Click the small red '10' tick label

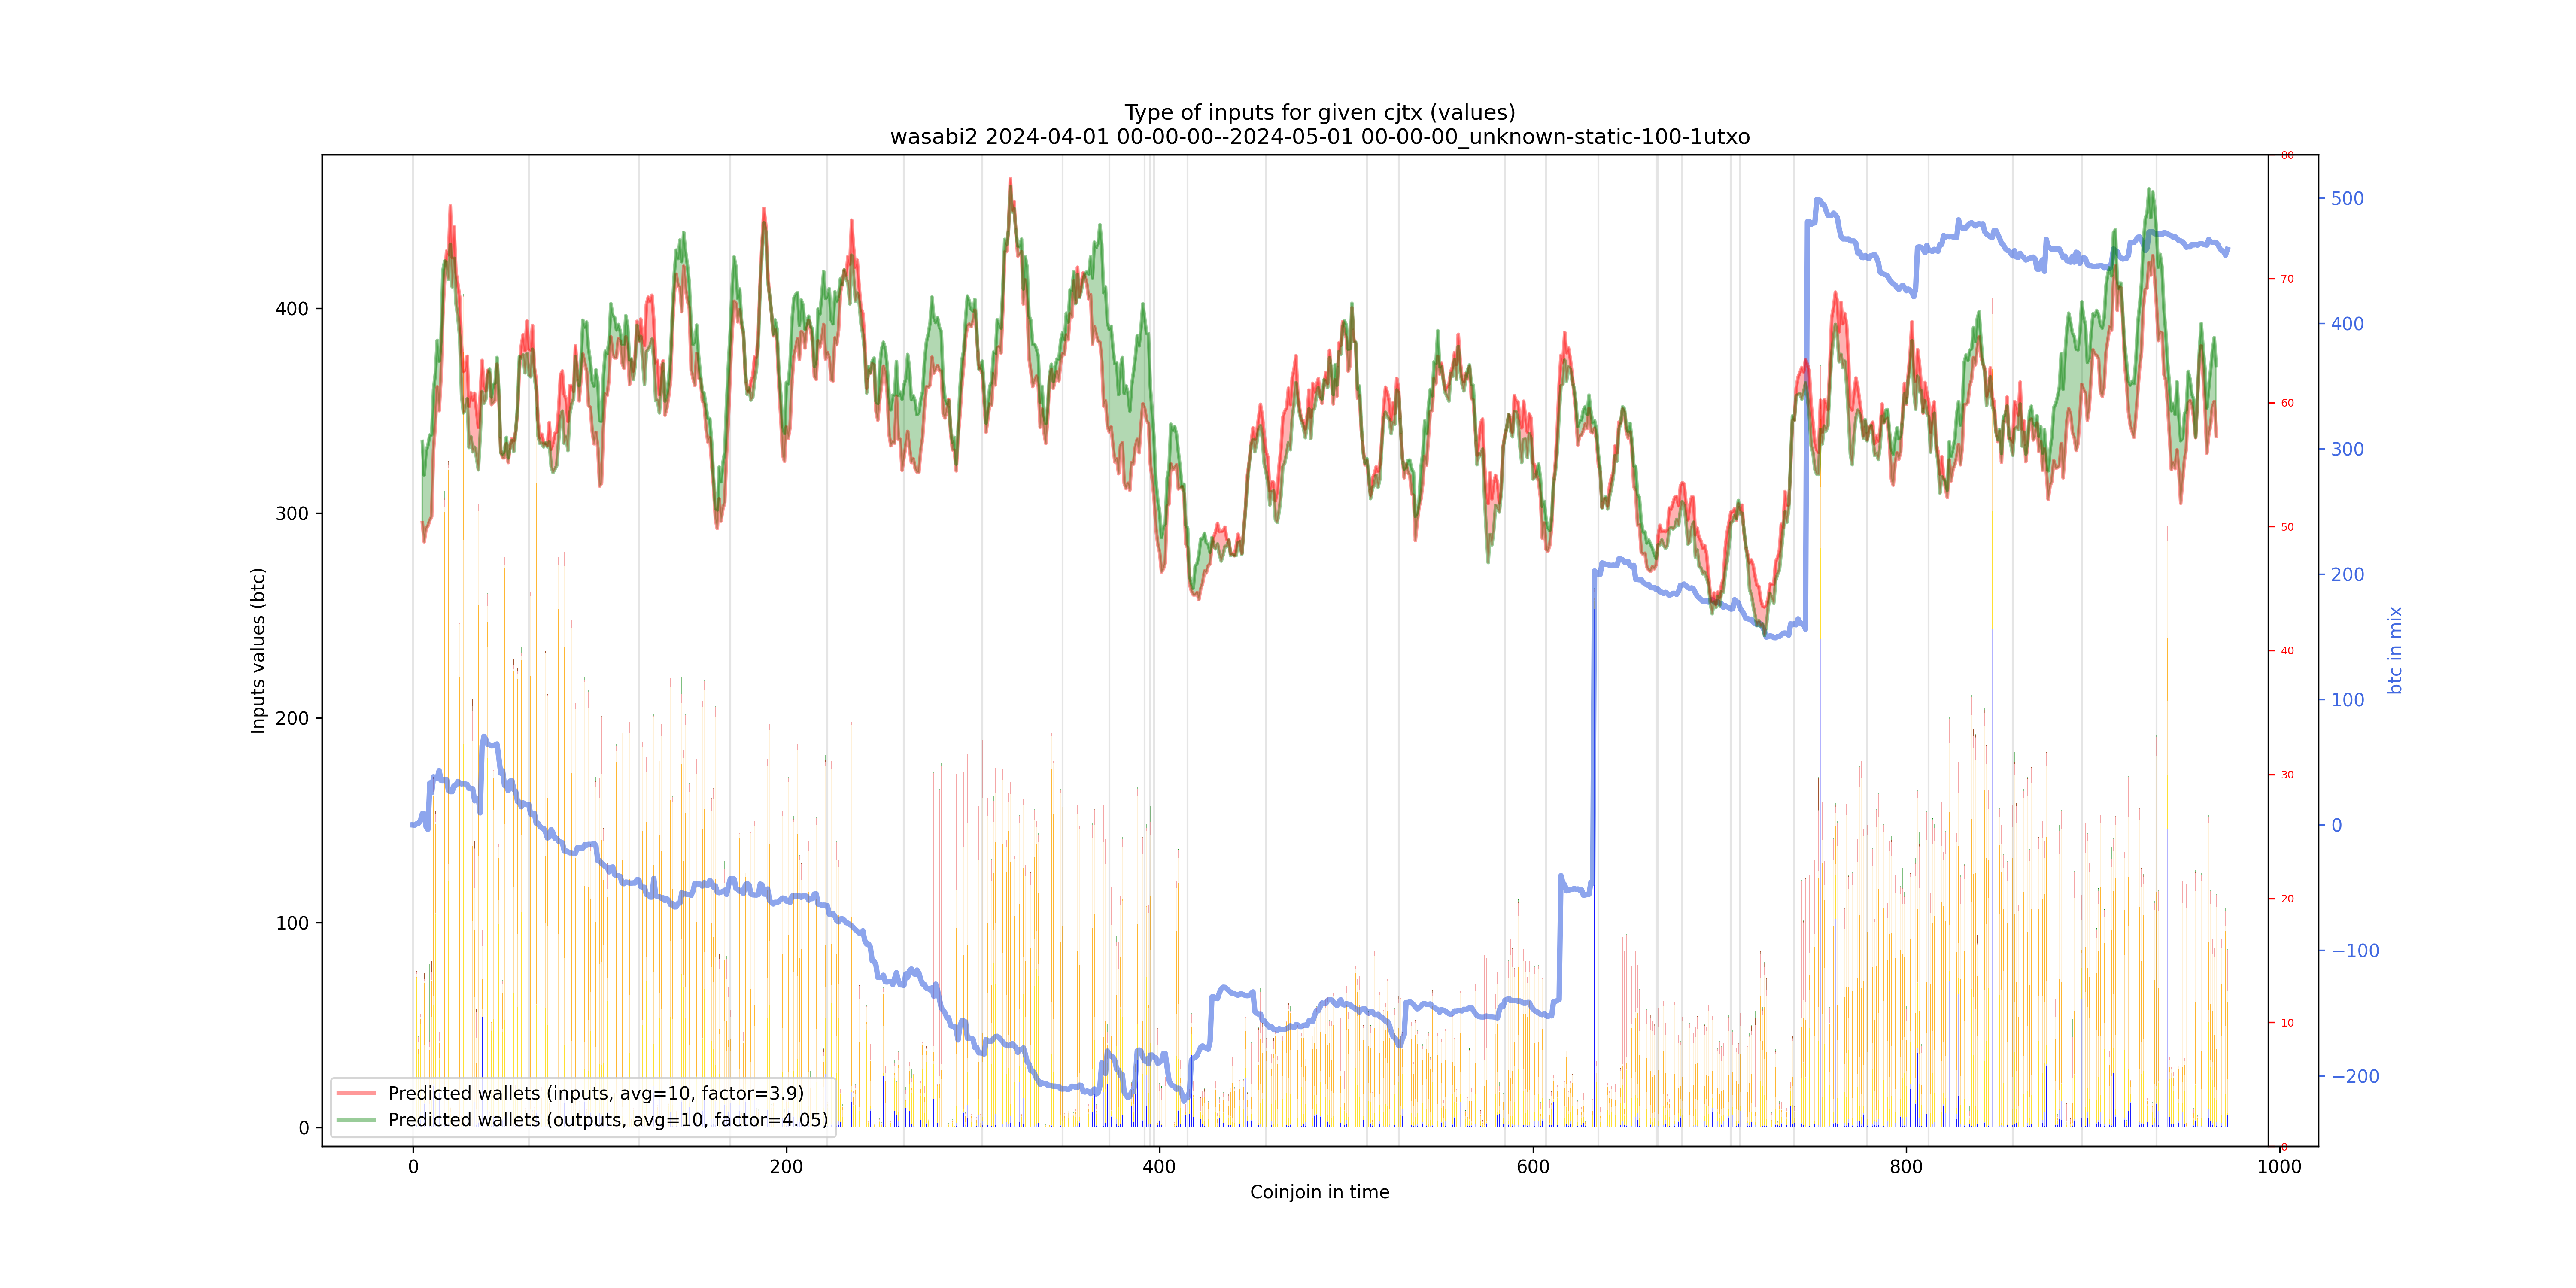click(x=2287, y=1023)
